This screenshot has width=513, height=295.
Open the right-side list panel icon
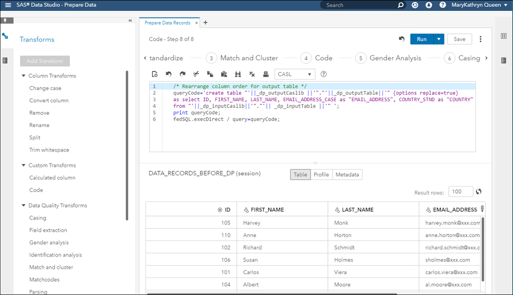pos(504,61)
